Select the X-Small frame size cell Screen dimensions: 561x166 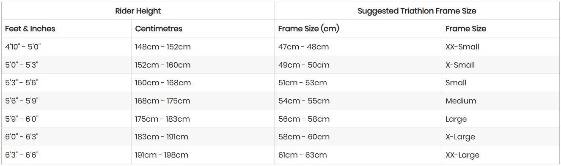(501, 65)
